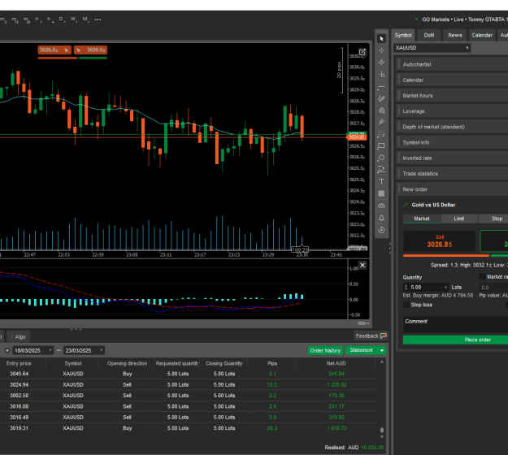This screenshot has height=455, width=508.
Task: Click the history table vertical scrollbar thumb
Action: coord(382,430)
